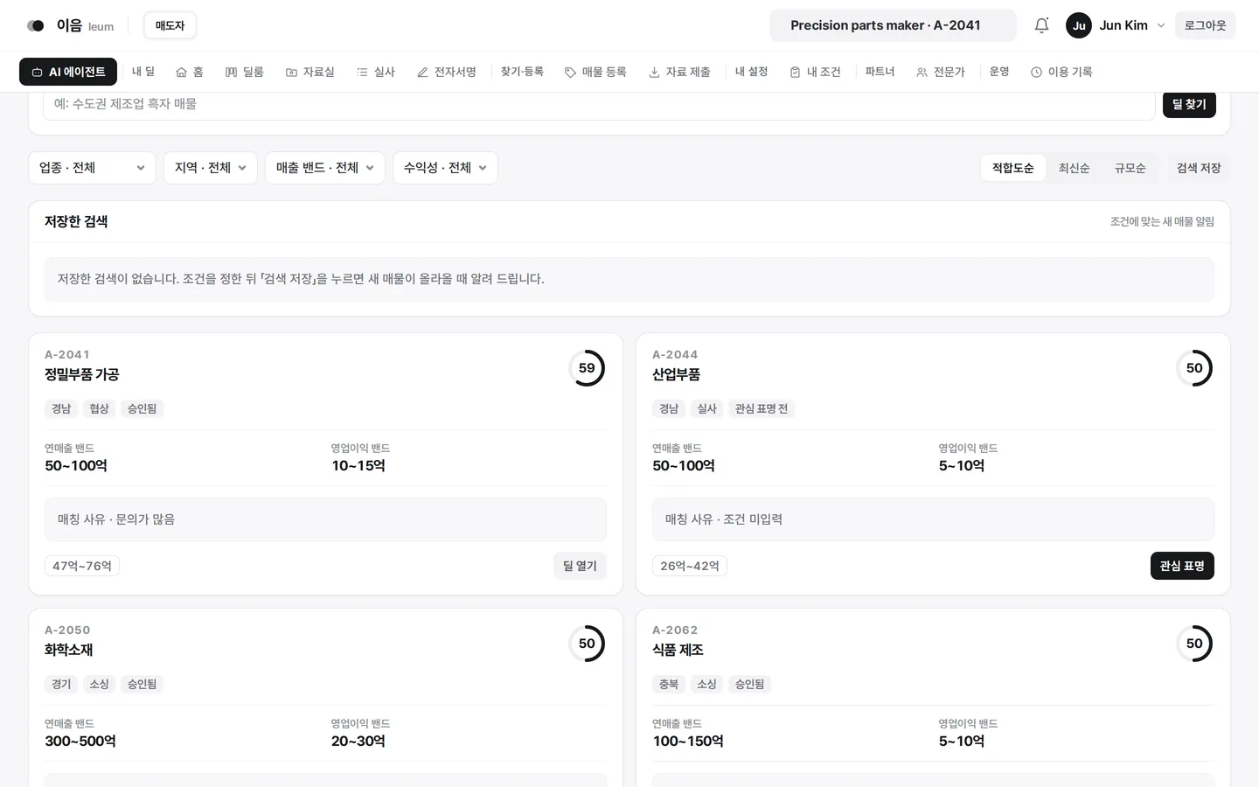Screen dimensions: 1259x787
Task: Open the 실사 checklist section
Action: 376,72
